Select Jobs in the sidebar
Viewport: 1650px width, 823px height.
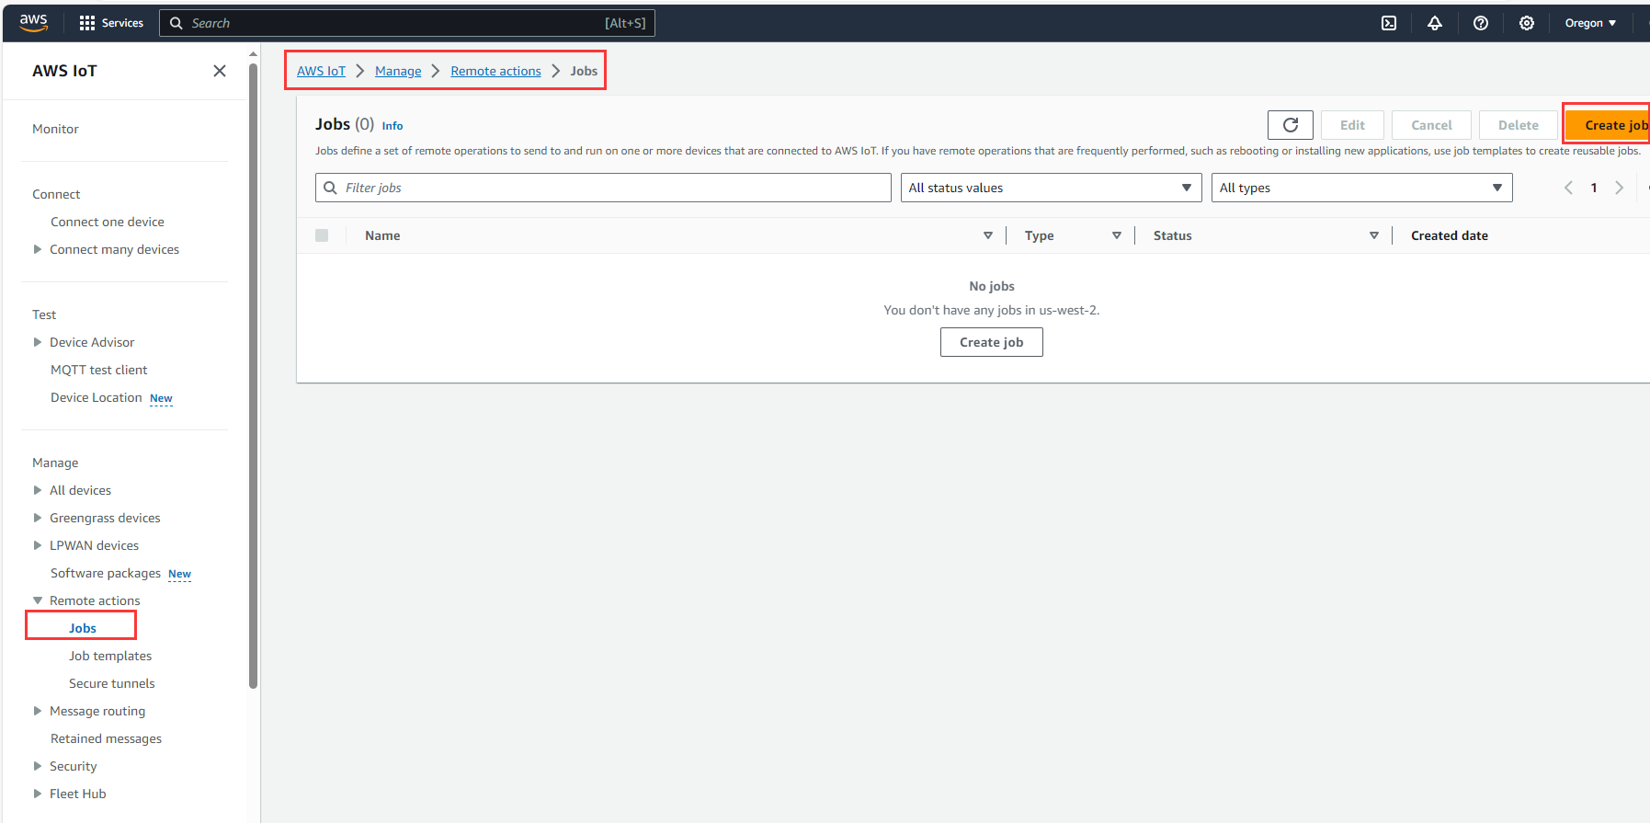(x=83, y=628)
